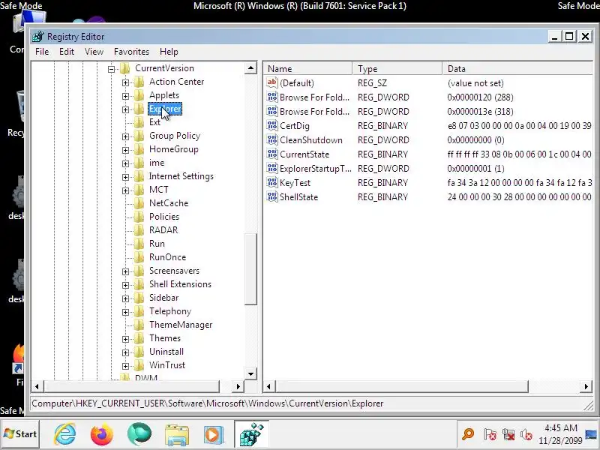Launch Internet Explorer from the taskbar
600x450 pixels.
tap(64, 434)
